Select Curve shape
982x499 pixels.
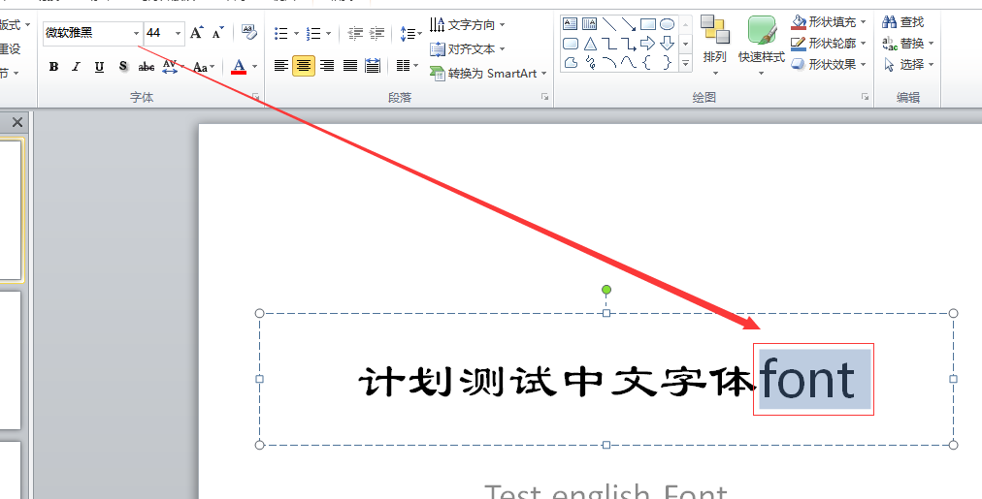pyautogui.click(x=628, y=63)
